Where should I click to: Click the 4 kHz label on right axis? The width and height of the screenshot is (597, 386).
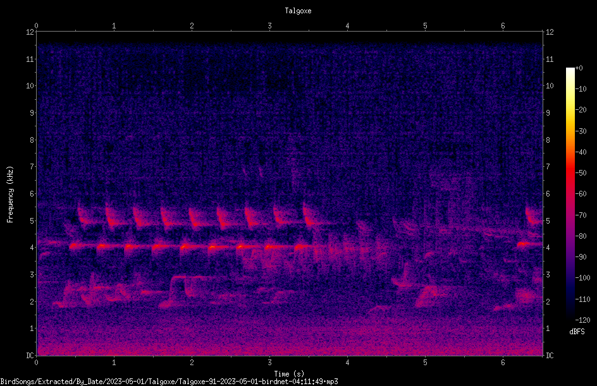[x=548, y=248]
